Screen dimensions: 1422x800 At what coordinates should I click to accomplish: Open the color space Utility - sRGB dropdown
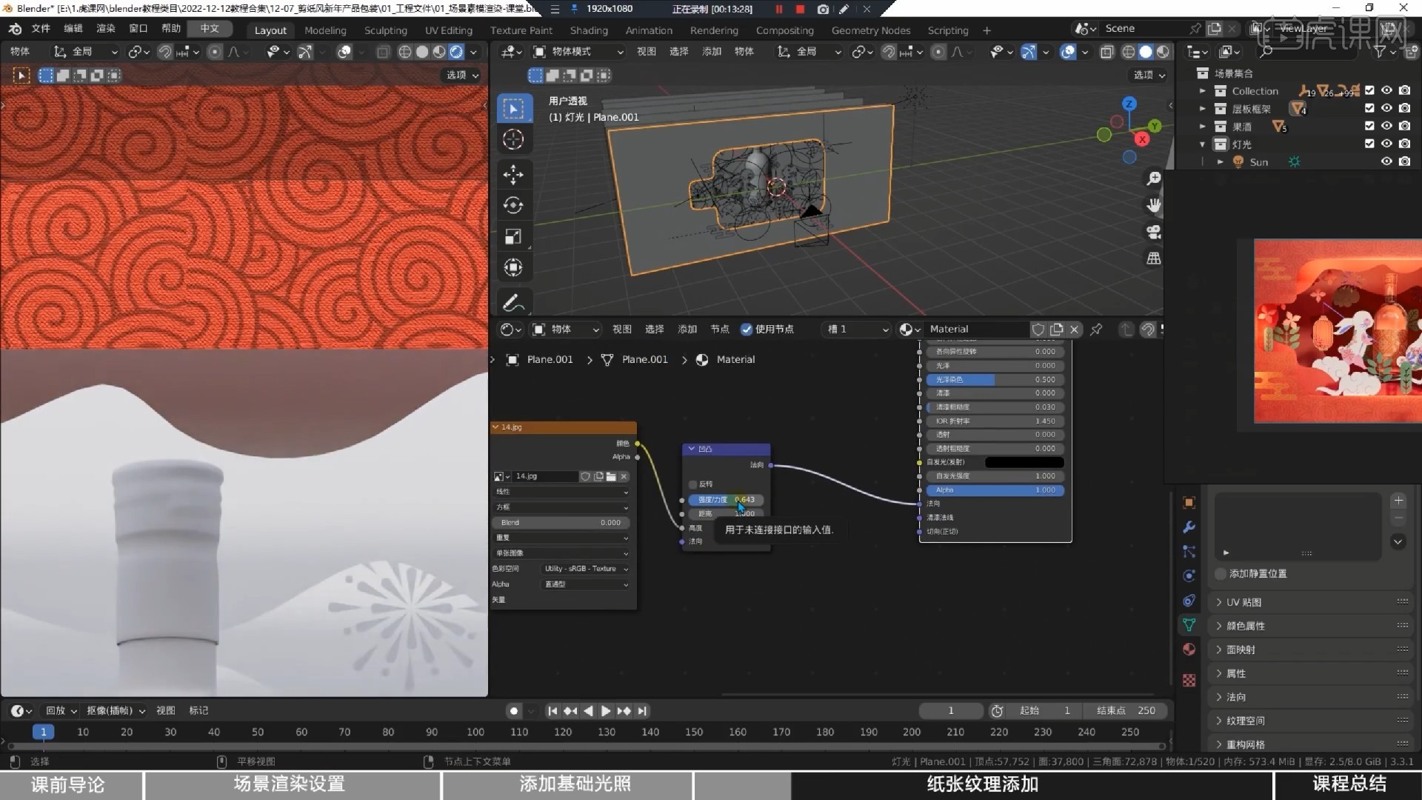[586, 569]
